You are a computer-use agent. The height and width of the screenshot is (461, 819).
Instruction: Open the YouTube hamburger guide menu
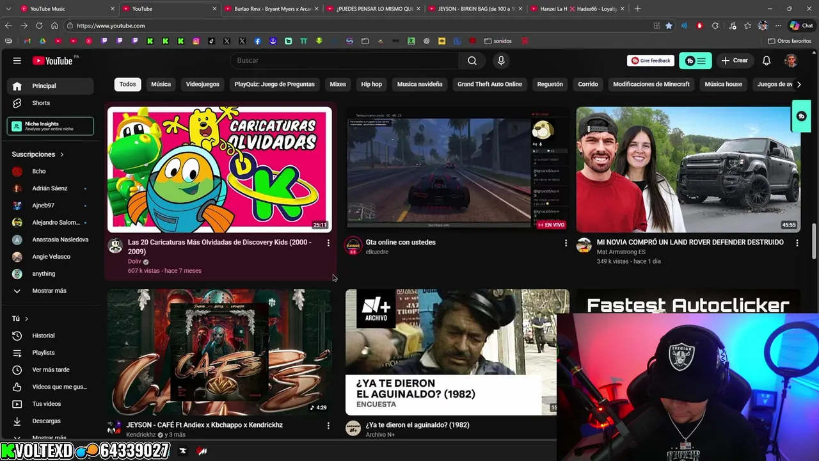point(17,60)
